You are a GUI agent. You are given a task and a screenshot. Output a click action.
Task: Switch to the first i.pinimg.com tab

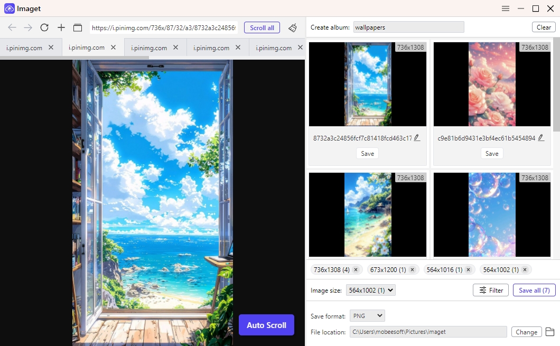(x=24, y=48)
